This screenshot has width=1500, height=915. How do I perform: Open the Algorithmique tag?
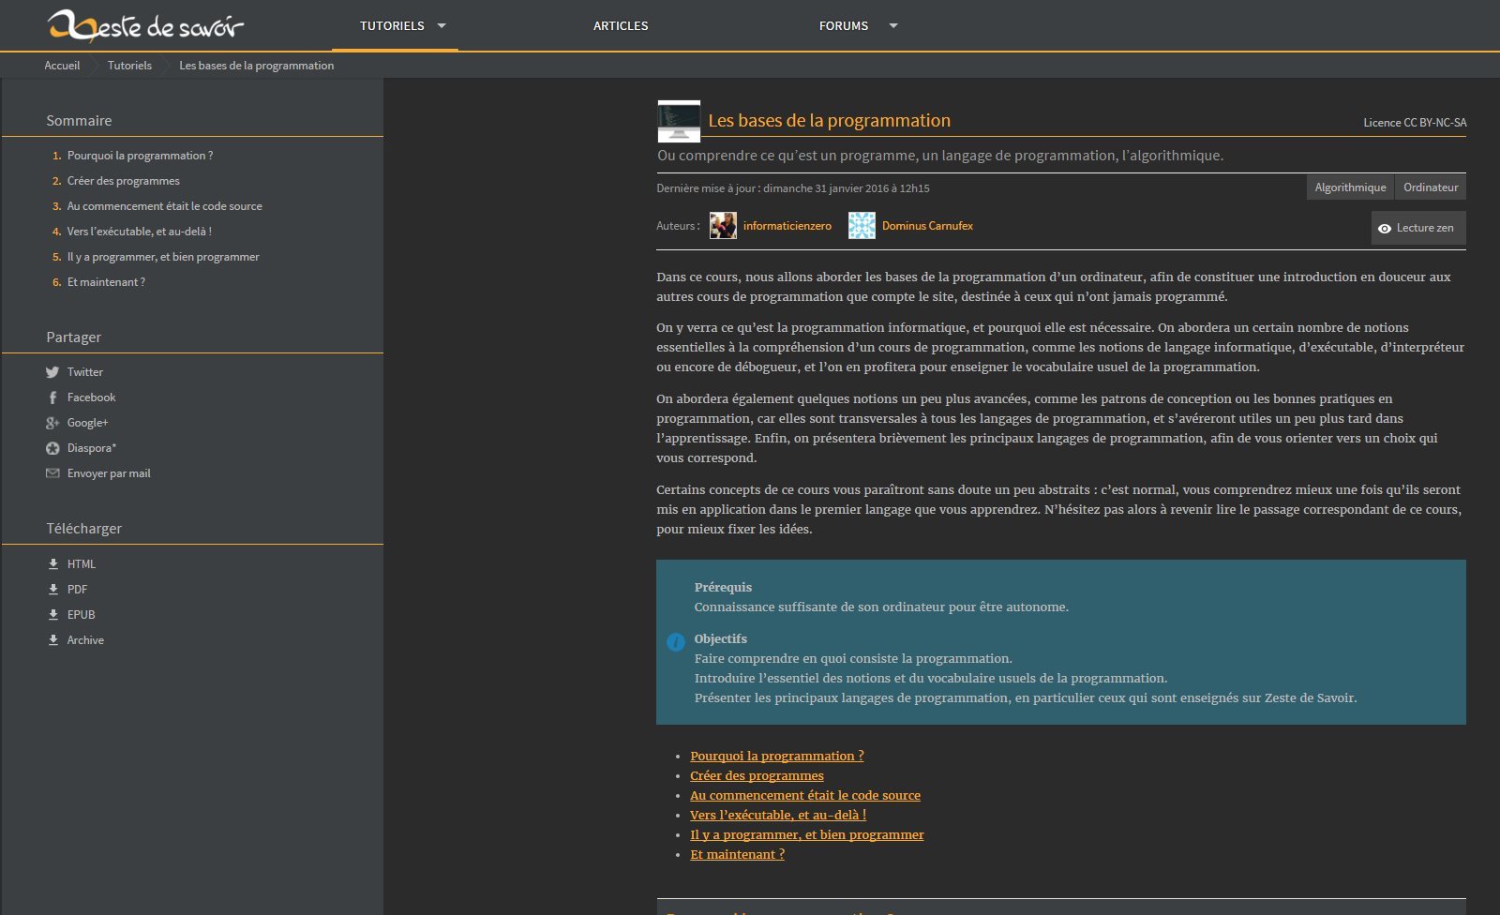pyautogui.click(x=1350, y=187)
